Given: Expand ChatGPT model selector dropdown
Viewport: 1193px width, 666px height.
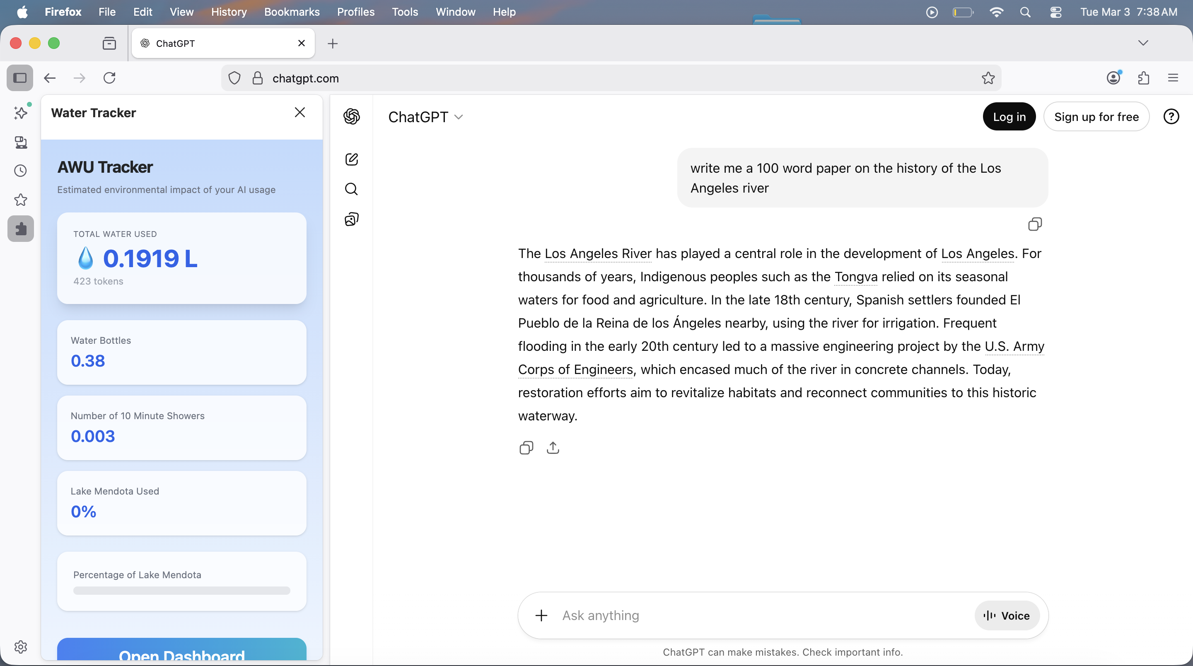Looking at the screenshot, I should 425,117.
